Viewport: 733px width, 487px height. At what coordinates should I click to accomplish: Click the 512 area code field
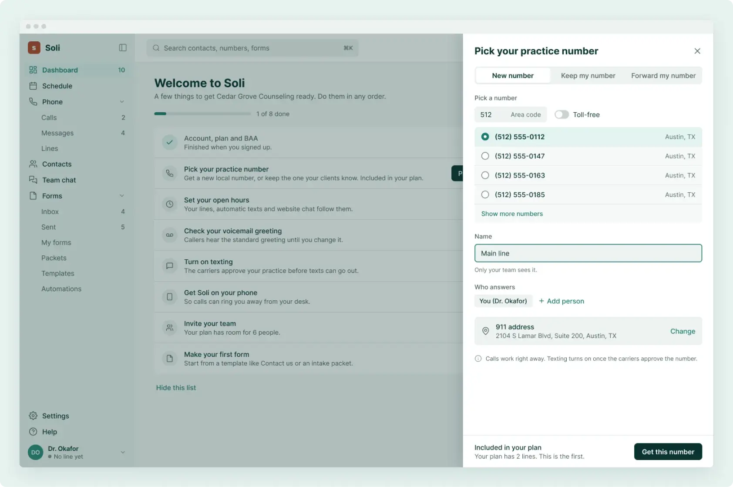click(511, 114)
